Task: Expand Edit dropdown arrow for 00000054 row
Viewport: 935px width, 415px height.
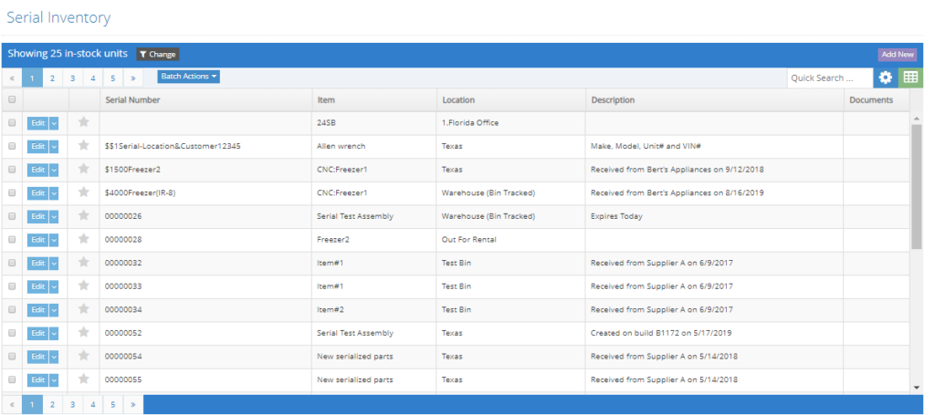Action: point(54,357)
